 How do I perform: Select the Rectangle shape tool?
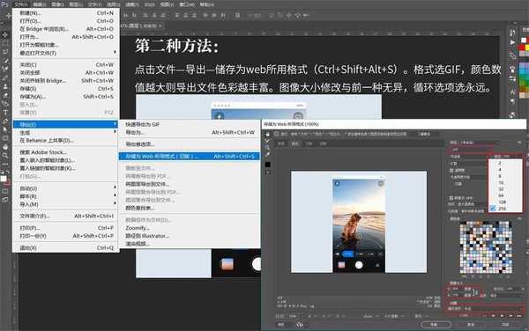tap(5, 138)
